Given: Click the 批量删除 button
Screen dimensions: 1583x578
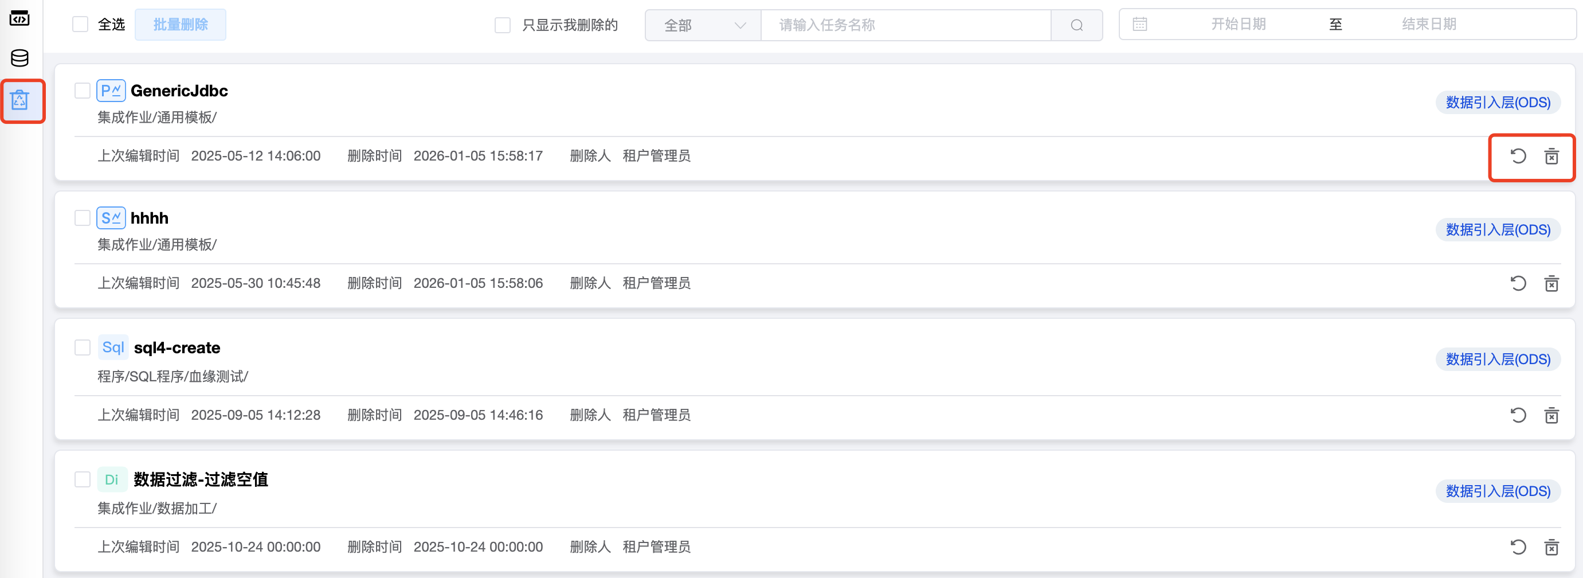Looking at the screenshot, I should pos(180,25).
